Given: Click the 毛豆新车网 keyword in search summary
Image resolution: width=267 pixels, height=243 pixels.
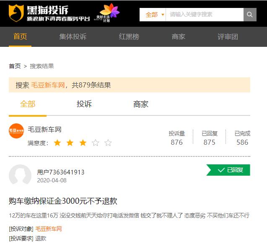Looking at the screenshot, I should [48, 85].
